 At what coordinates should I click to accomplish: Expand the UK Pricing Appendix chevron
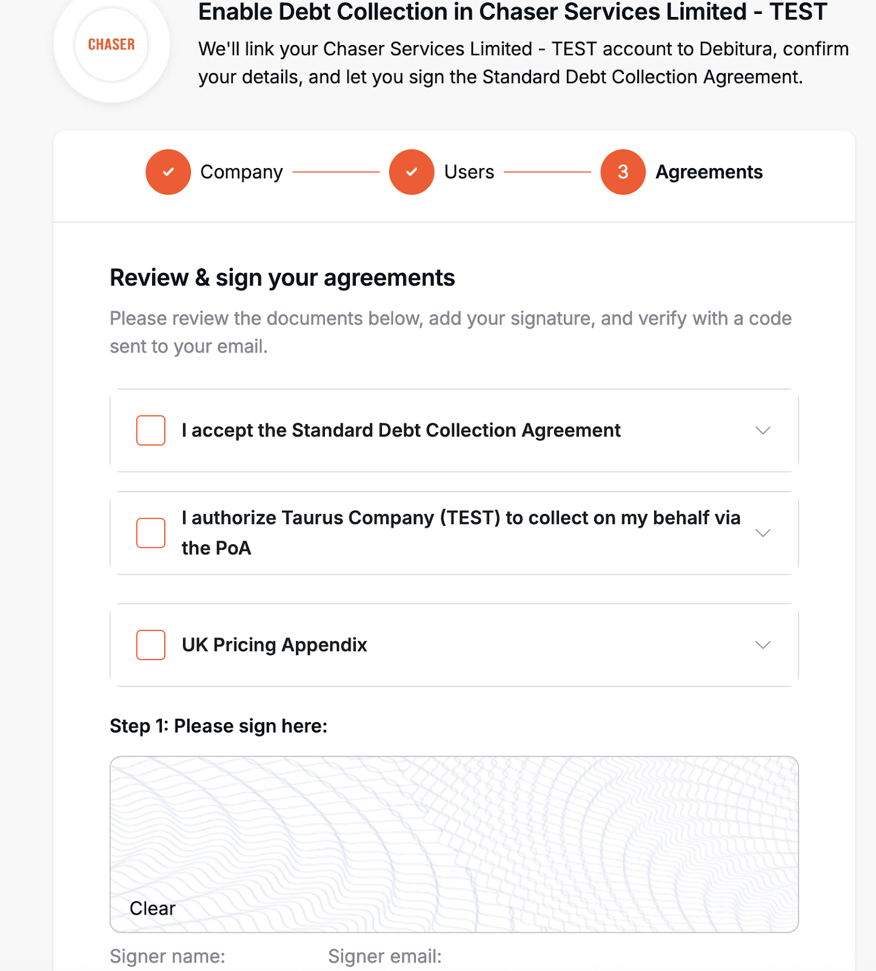click(x=763, y=645)
